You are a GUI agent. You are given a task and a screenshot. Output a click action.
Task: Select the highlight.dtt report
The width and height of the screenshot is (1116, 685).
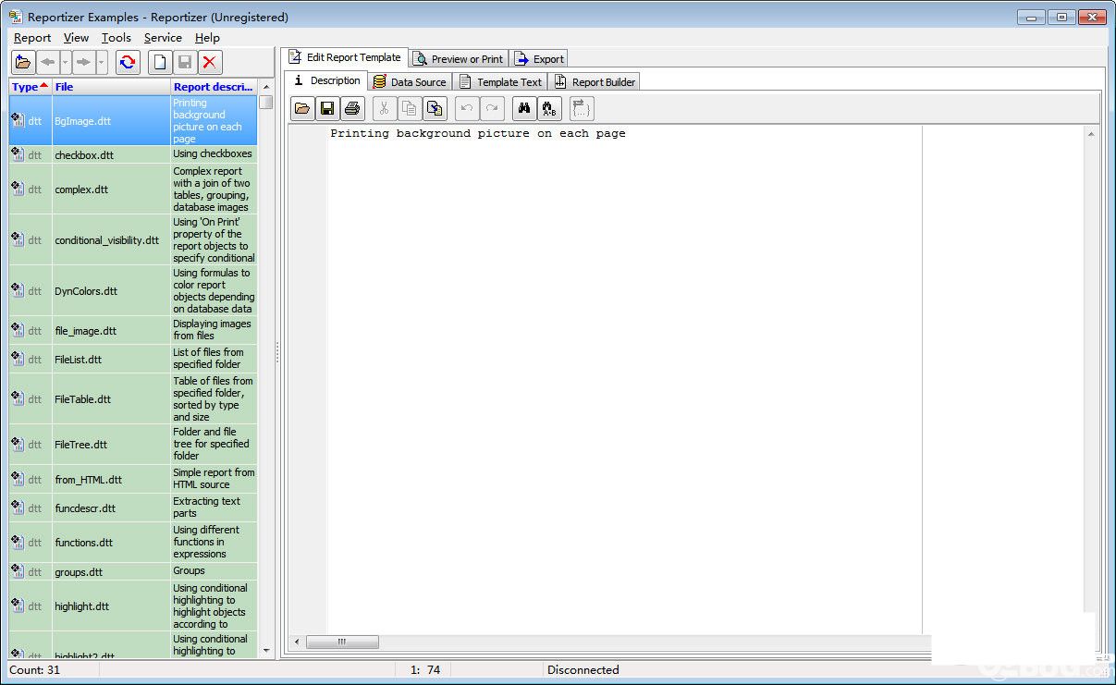click(x=133, y=605)
